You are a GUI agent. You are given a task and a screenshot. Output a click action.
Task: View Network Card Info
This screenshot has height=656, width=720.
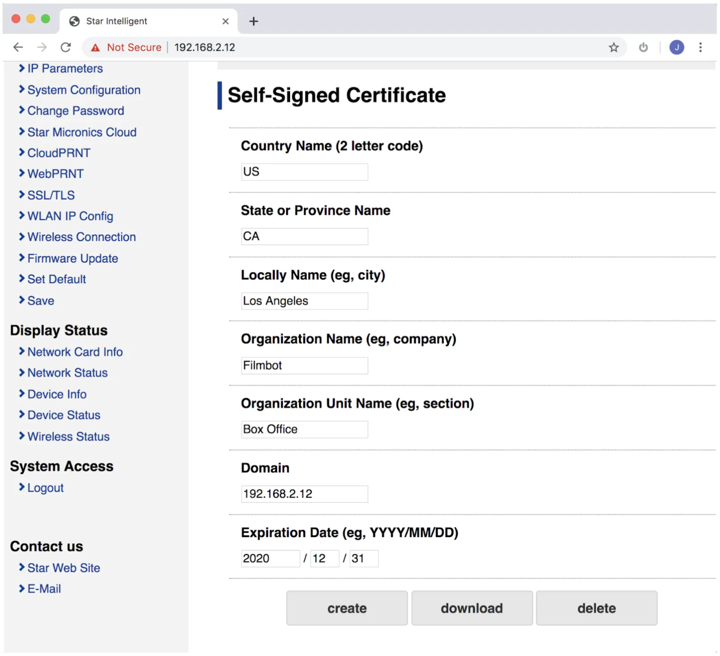tap(75, 352)
